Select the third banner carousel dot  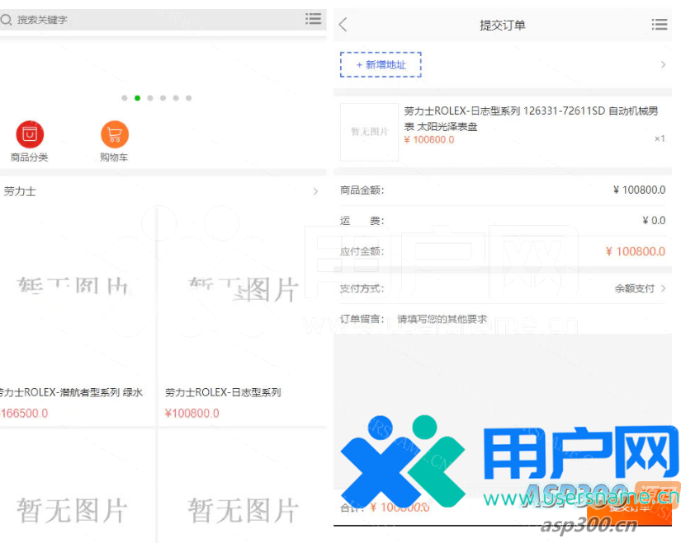tap(150, 98)
